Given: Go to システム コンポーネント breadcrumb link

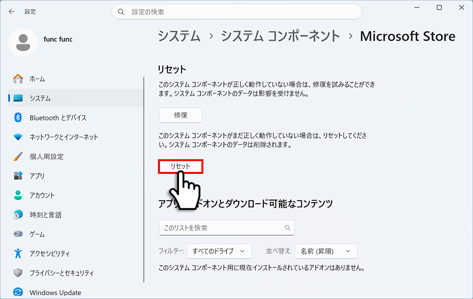Looking at the screenshot, I should tap(280, 36).
